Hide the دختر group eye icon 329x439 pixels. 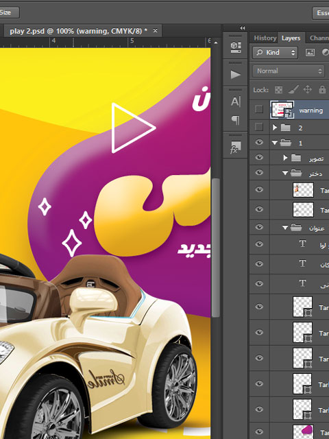tap(259, 172)
